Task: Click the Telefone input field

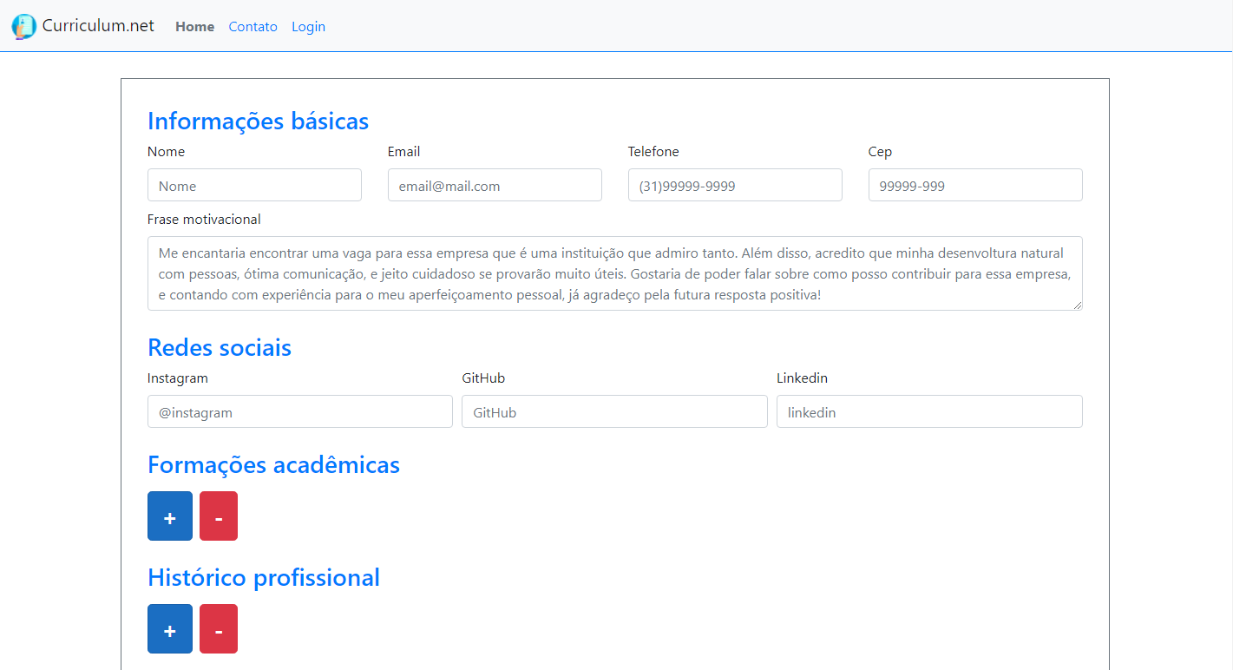Action: tap(734, 185)
